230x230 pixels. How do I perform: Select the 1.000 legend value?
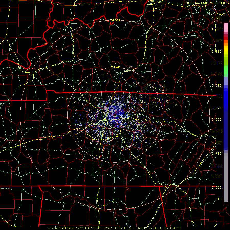[216, 29]
